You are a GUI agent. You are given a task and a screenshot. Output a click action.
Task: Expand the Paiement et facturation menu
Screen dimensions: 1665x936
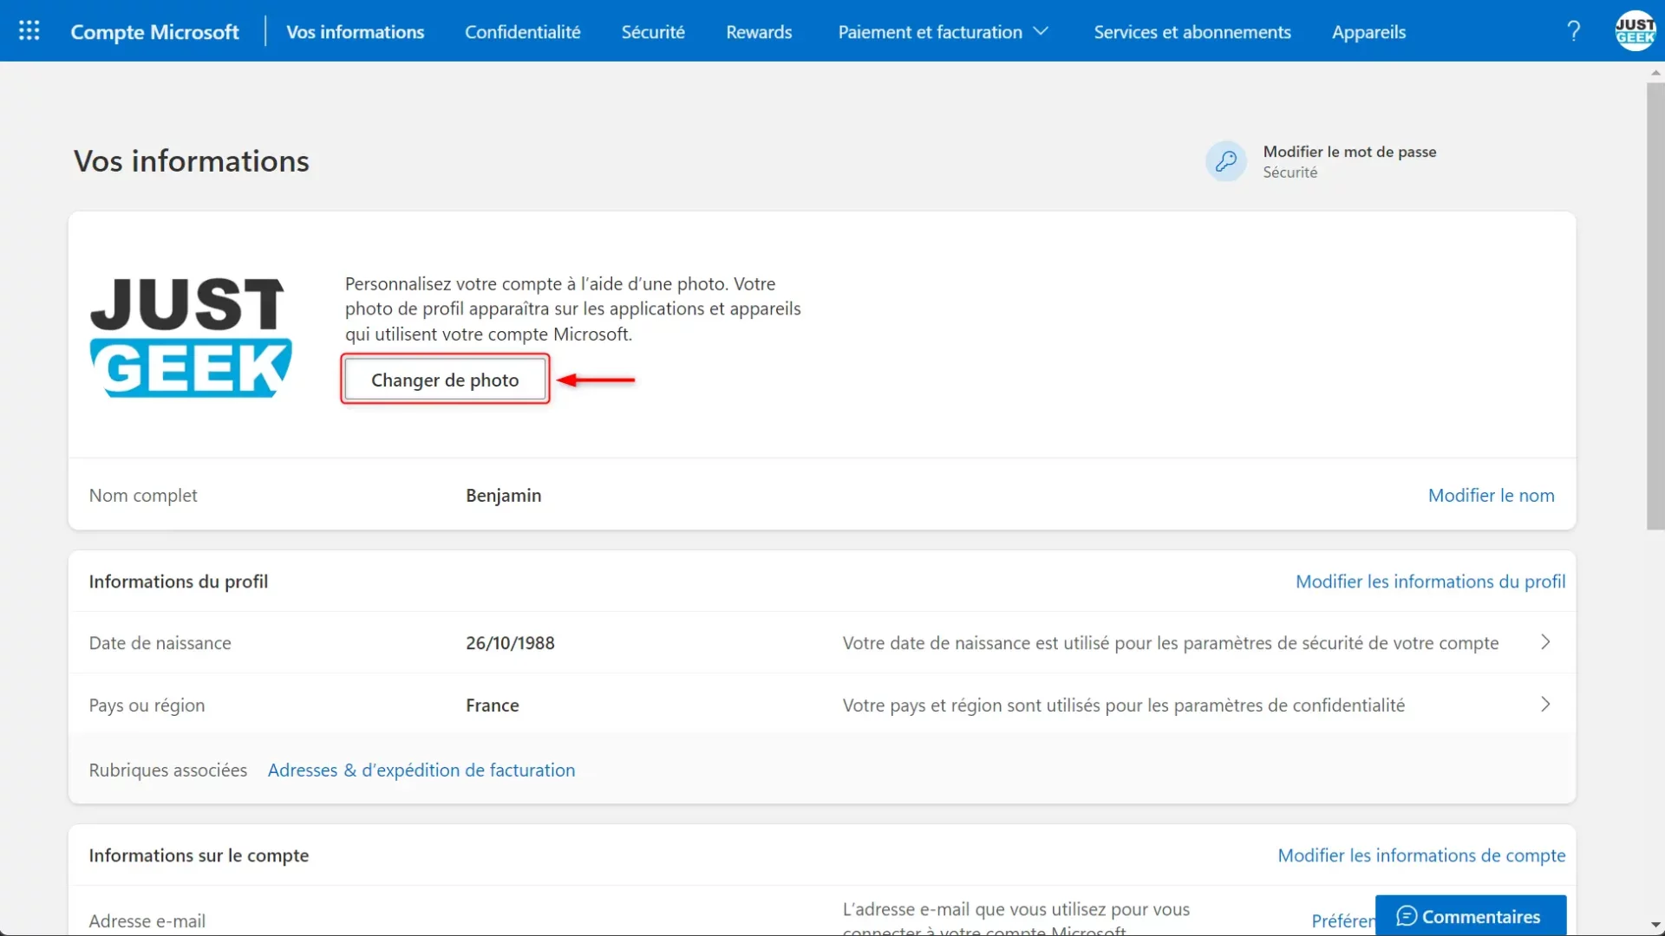pos(943,32)
